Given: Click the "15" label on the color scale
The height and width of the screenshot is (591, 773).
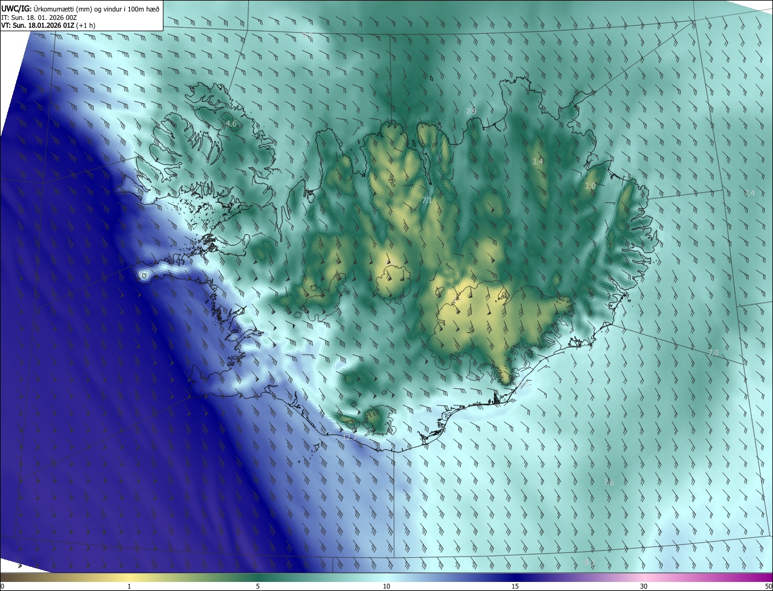Looking at the screenshot, I should 515,586.
